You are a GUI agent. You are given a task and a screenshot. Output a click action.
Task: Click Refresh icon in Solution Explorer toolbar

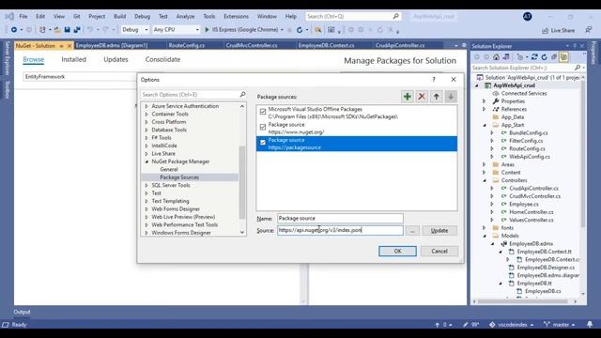tap(545, 57)
